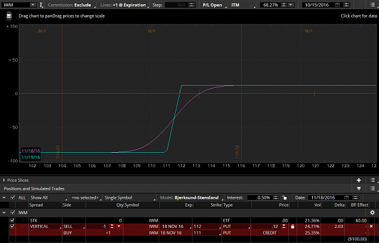Toggle the VERTICAL row checkbox
Screen dimensions: 379x243
pyautogui.click(x=12, y=226)
